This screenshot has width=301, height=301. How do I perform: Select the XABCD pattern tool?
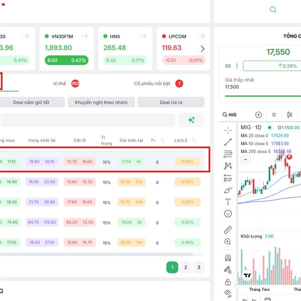click(228, 166)
